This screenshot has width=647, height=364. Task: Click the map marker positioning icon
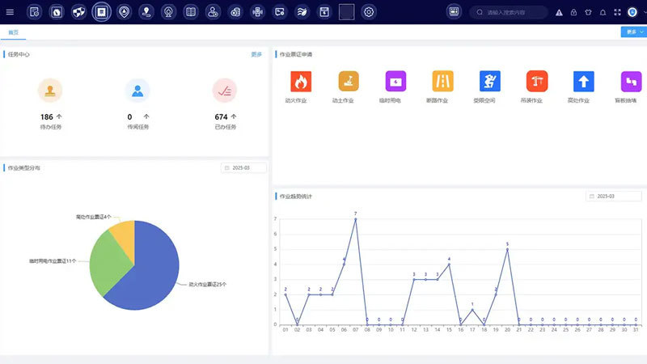coord(146,12)
